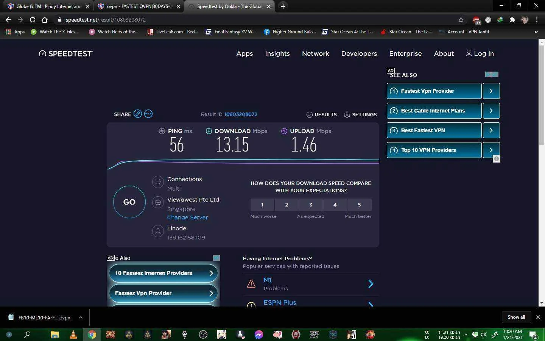
Task: Rate download speed as 4
Action: click(335, 205)
